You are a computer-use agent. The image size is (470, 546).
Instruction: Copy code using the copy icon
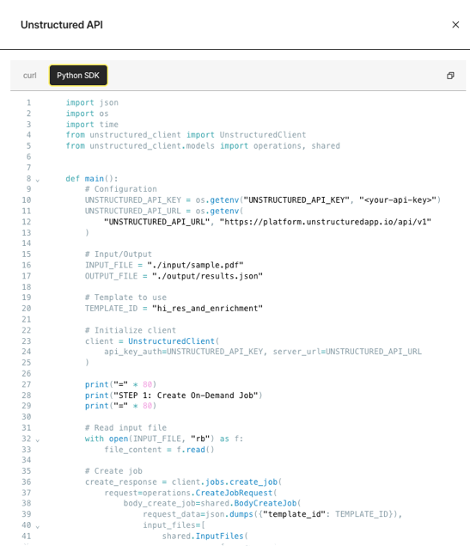[450, 76]
